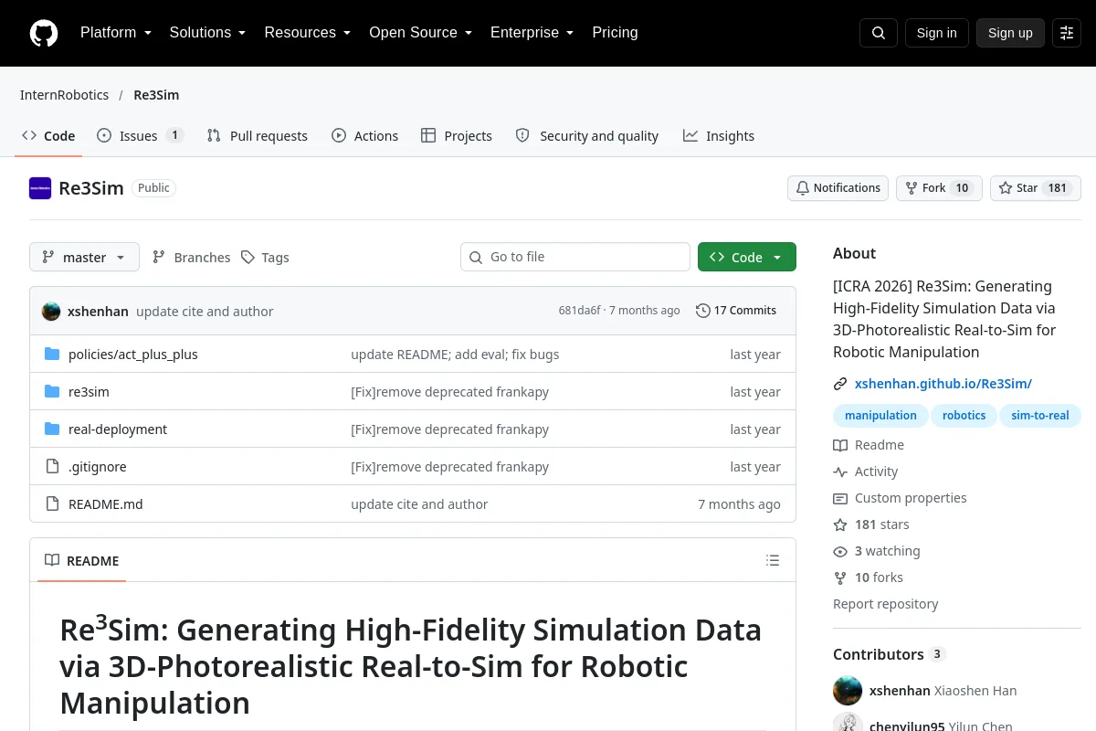The width and height of the screenshot is (1096, 731).
Task: Expand the Platform menu
Action: [116, 33]
